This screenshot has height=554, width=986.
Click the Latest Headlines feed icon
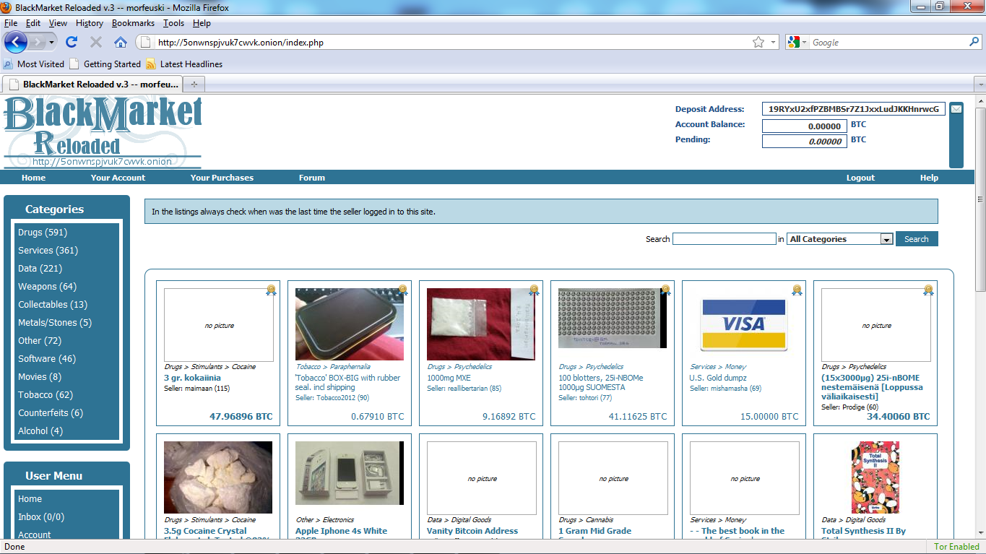coord(151,64)
